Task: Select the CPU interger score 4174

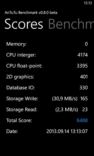Action: tap(83, 55)
